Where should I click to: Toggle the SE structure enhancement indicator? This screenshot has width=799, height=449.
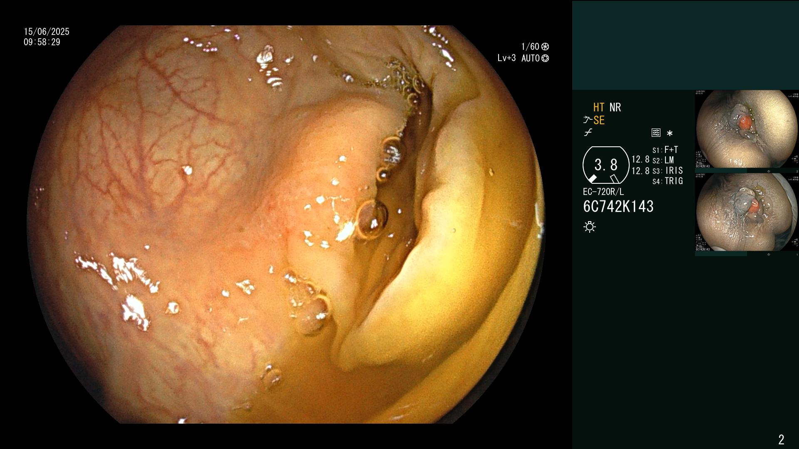pyautogui.click(x=599, y=120)
